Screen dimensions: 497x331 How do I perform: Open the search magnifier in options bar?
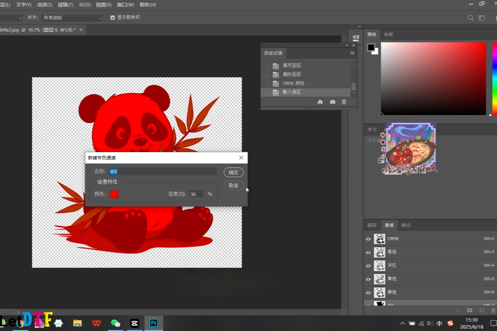[471, 18]
